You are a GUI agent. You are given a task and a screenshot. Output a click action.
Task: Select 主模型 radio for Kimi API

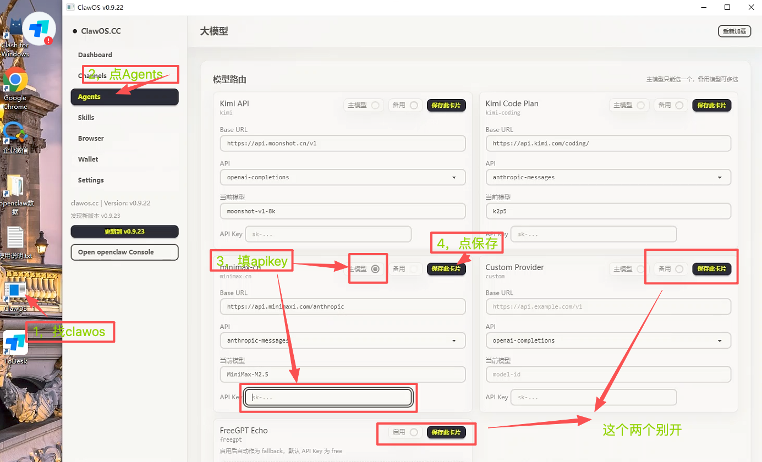click(375, 105)
